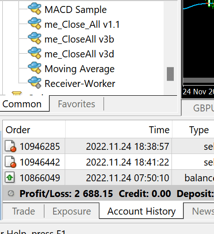Screen dimensions: 214x234
Task: Click order number 10946442
Action: click(40, 162)
